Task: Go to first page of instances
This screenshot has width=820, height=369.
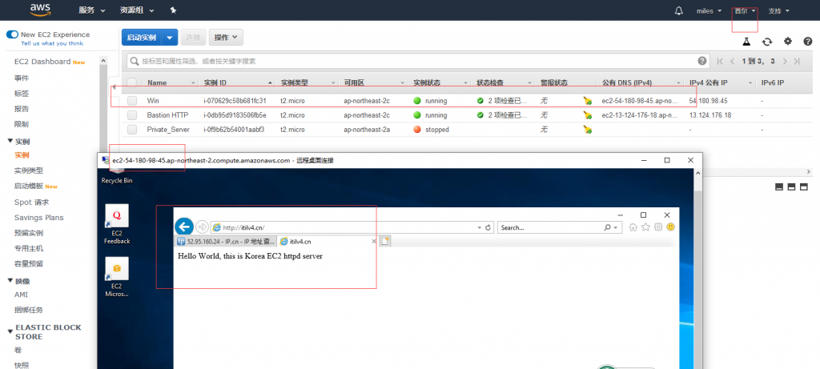Action: pos(720,61)
